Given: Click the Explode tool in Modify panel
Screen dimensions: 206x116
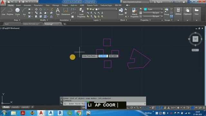Looking at the screenshot, I should point(51,13).
